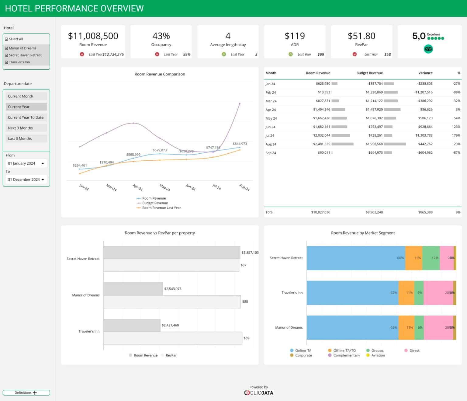The image size is (467, 401).
Task: Click the TripAdvisor icon in the rating card
Action: click(x=428, y=49)
